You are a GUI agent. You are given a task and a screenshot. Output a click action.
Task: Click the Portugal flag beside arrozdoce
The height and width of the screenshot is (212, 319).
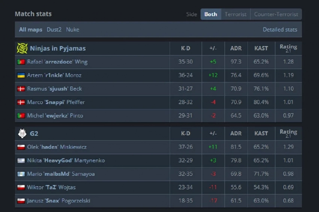pos(21,62)
